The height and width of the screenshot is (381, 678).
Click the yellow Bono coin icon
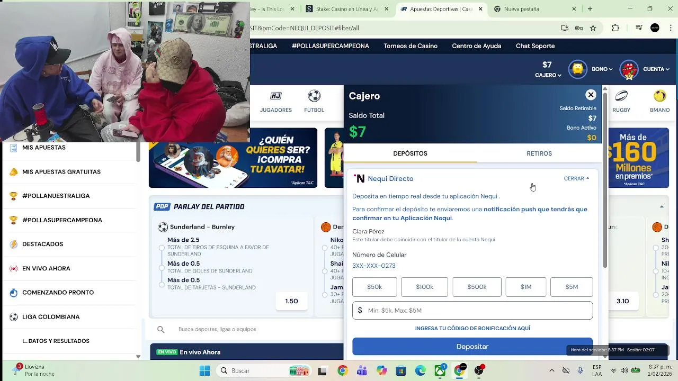click(578, 69)
